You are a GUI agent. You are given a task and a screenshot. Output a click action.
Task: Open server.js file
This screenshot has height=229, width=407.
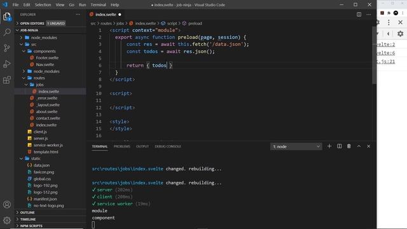pos(51,139)
